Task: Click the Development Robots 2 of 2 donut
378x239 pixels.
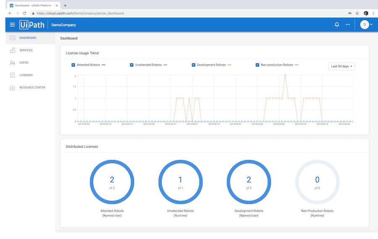Action: 249,182
